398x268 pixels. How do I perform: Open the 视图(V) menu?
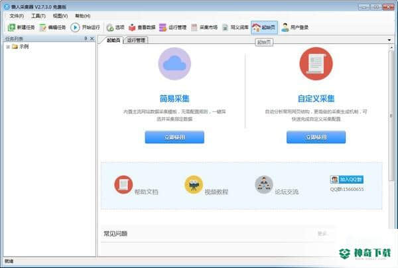(x=60, y=16)
